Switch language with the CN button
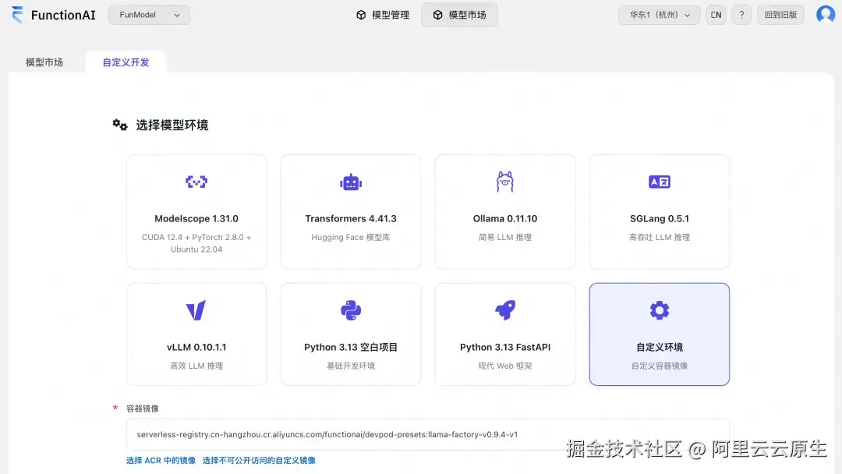 click(716, 15)
